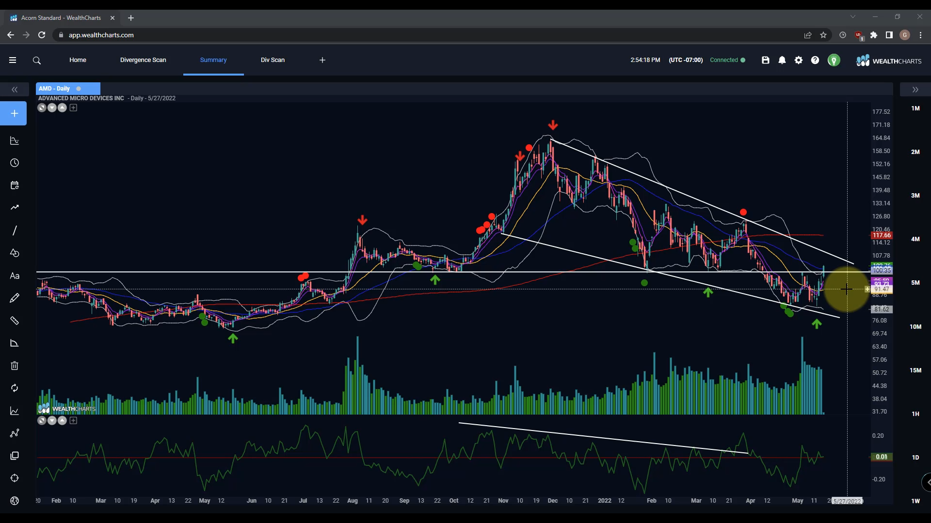
Task: Collapse the left toolbar with double chevron
Action: pos(15,90)
